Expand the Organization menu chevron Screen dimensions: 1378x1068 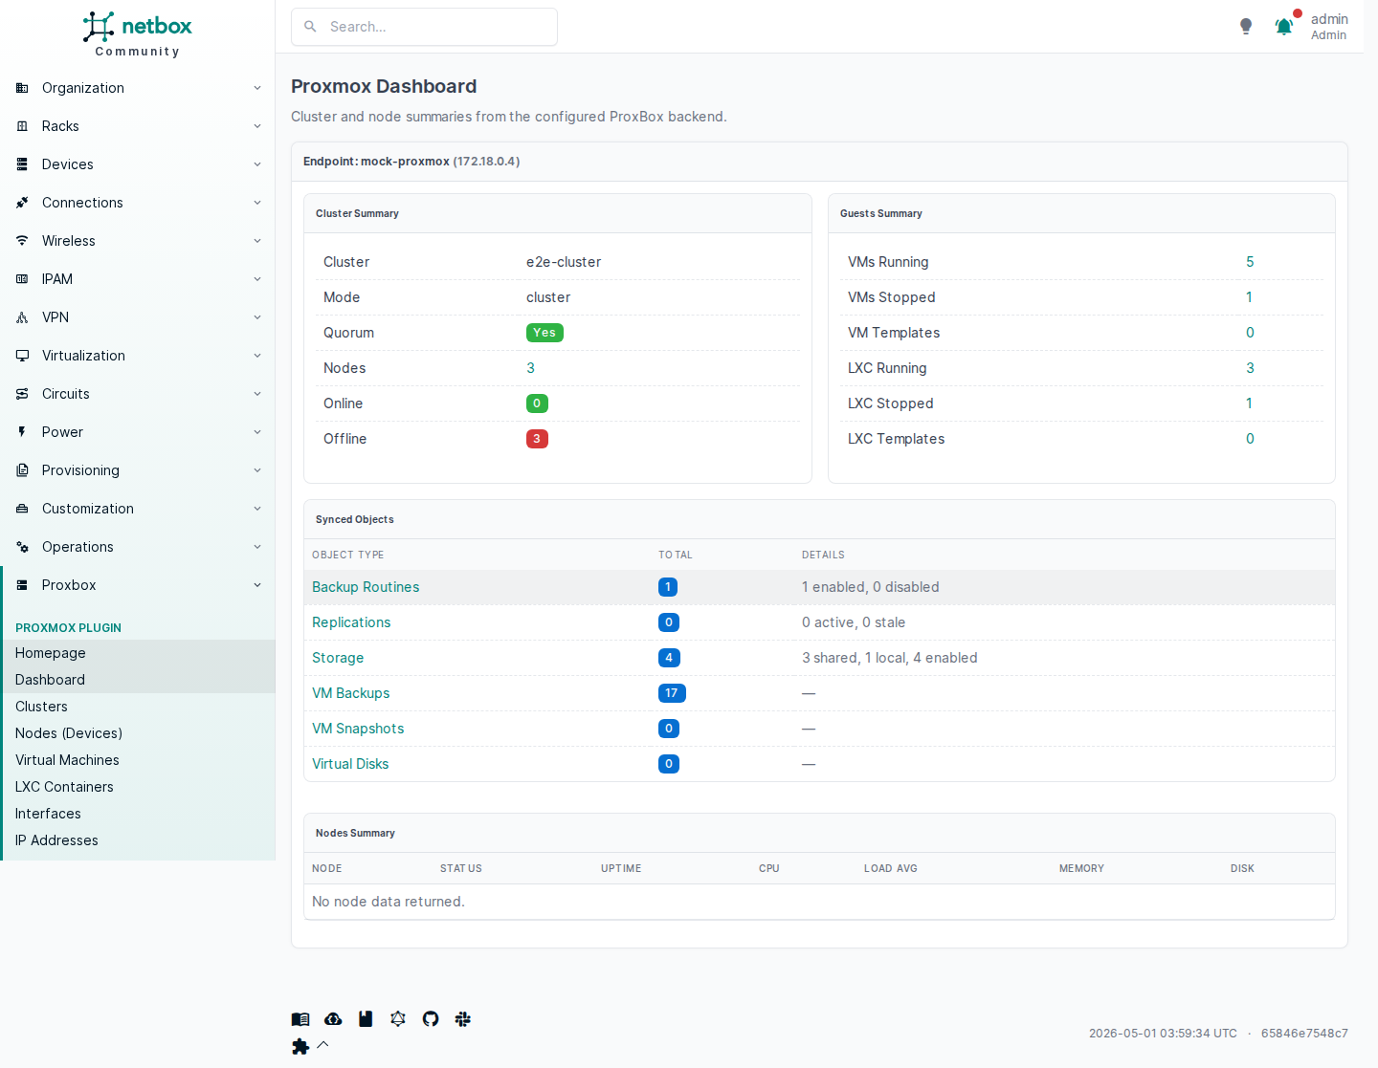[257, 88]
